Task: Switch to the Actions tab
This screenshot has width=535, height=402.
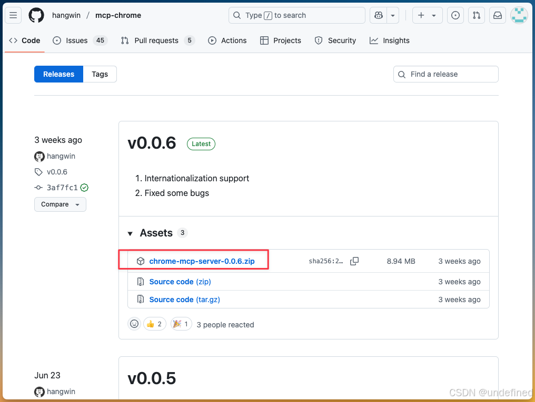Action: [x=227, y=40]
